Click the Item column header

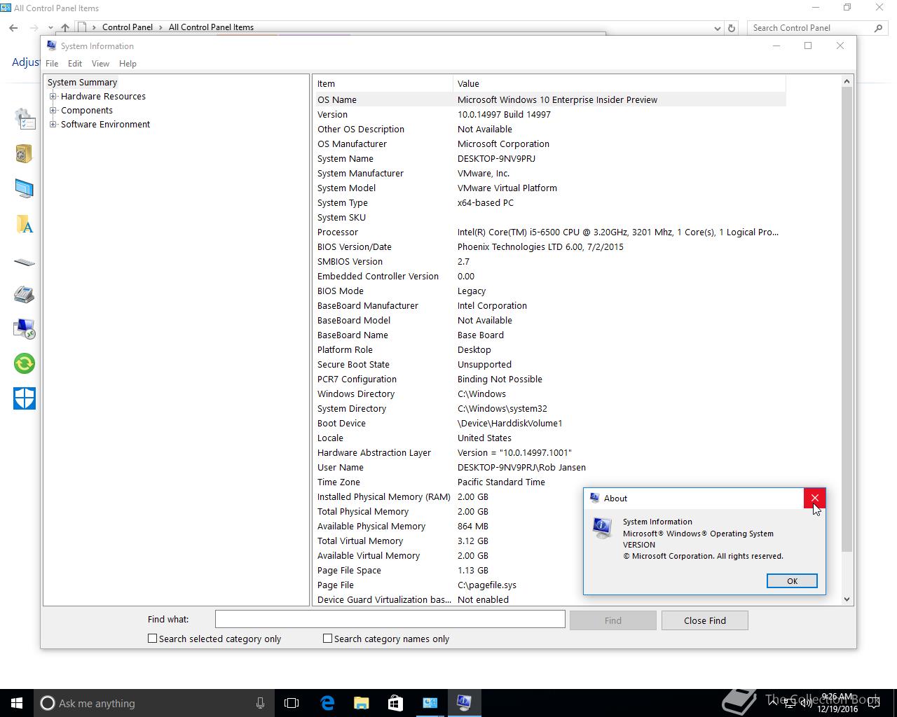pos(383,83)
